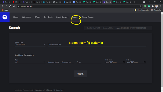Open Date to calendar picker icon
This screenshot has width=163, height=92.
[144, 62]
